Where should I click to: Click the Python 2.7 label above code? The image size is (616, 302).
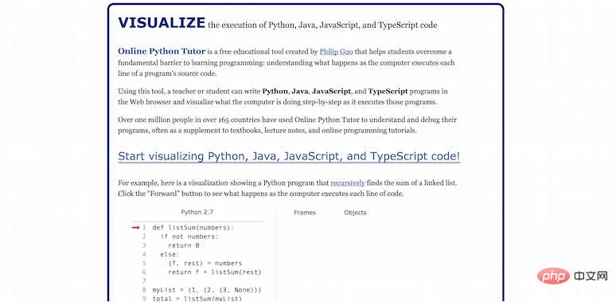pos(197,212)
